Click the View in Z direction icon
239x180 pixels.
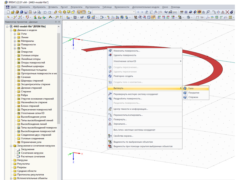coord(168,17)
